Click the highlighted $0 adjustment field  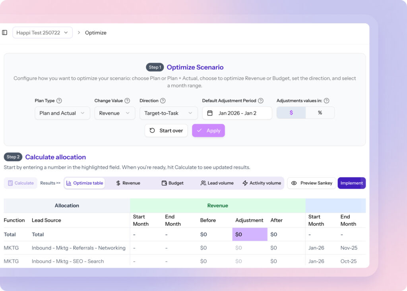coord(250,234)
